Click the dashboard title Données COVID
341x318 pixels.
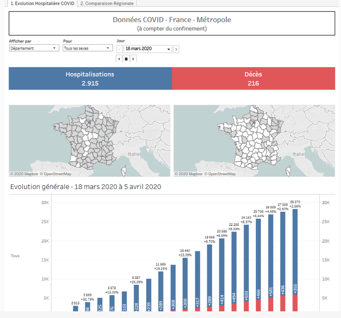point(172,20)
